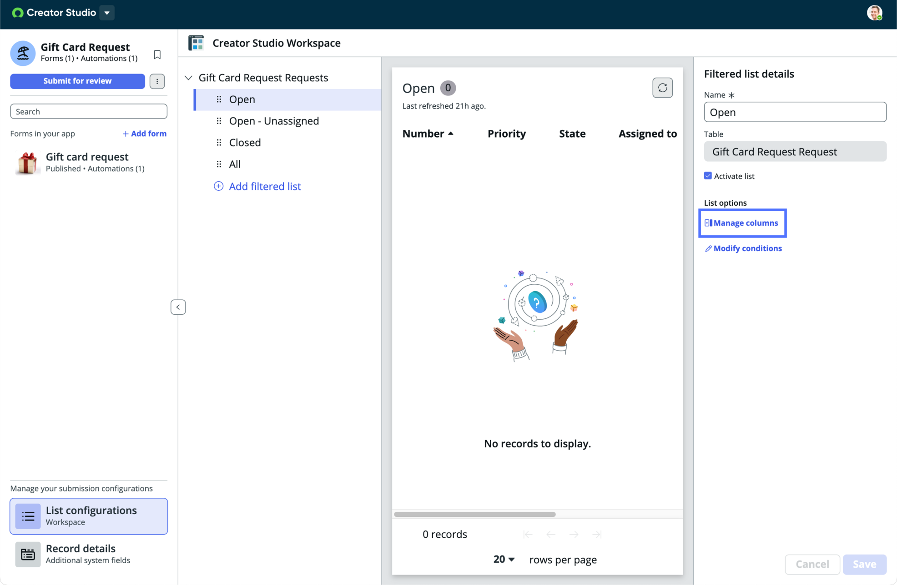Click the Priority column header
897x585 pixels.
(506, 134)
